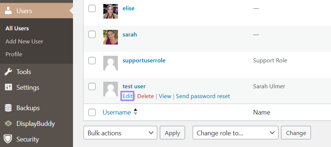The width and height of the screenshot is (331, 147).
Task: Click the Users person icon in sidebar
Action: pos(8,11)
